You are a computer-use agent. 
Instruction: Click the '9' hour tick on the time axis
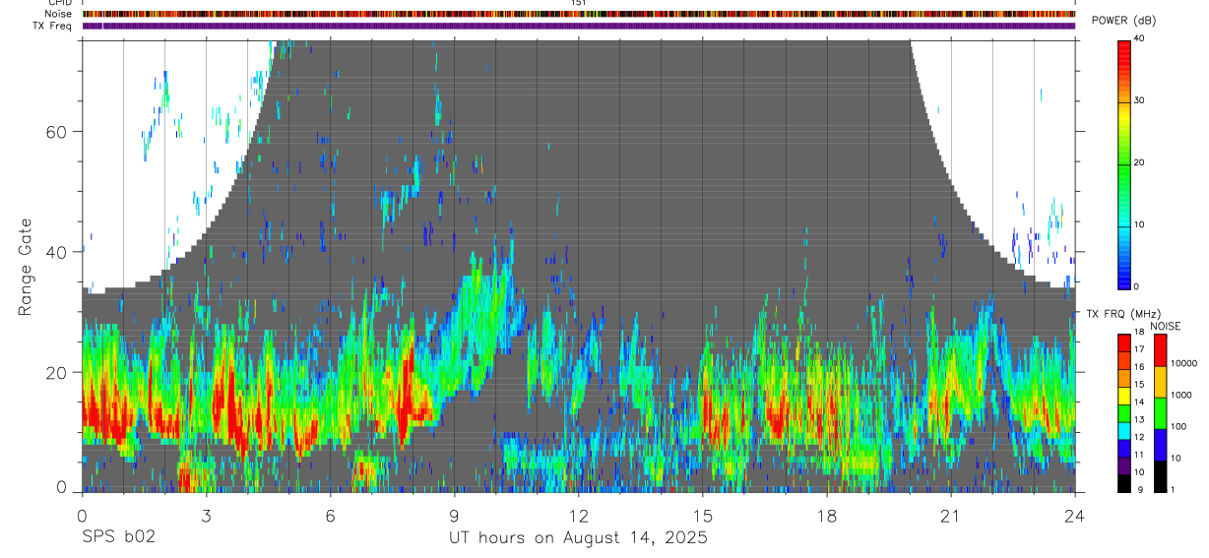pyautogui.click(x=454, y=515)
